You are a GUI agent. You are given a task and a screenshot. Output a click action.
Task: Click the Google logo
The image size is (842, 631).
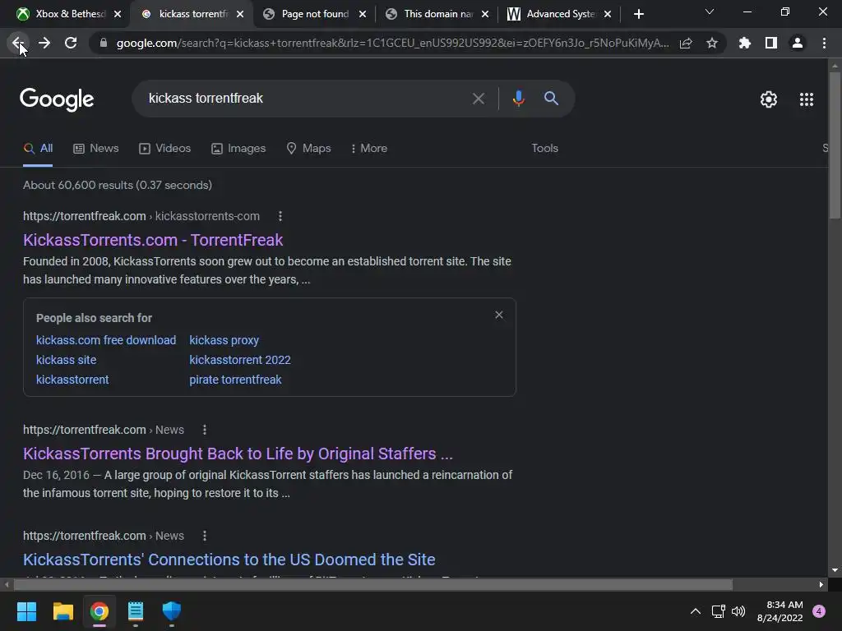(57, 99)
